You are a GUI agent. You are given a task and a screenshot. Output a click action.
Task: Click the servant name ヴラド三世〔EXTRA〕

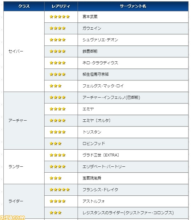pyautogui.click(x=101, y=155)
